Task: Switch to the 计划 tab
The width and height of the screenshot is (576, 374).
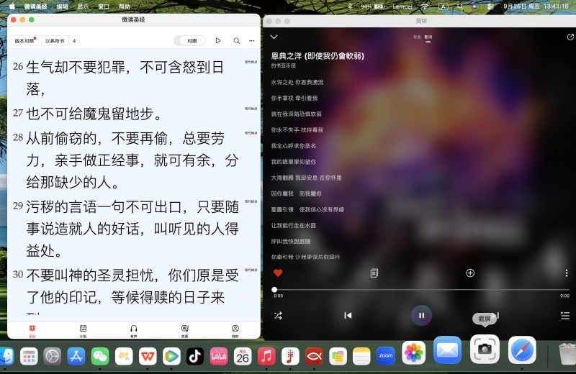Action: tap(83, 330)
